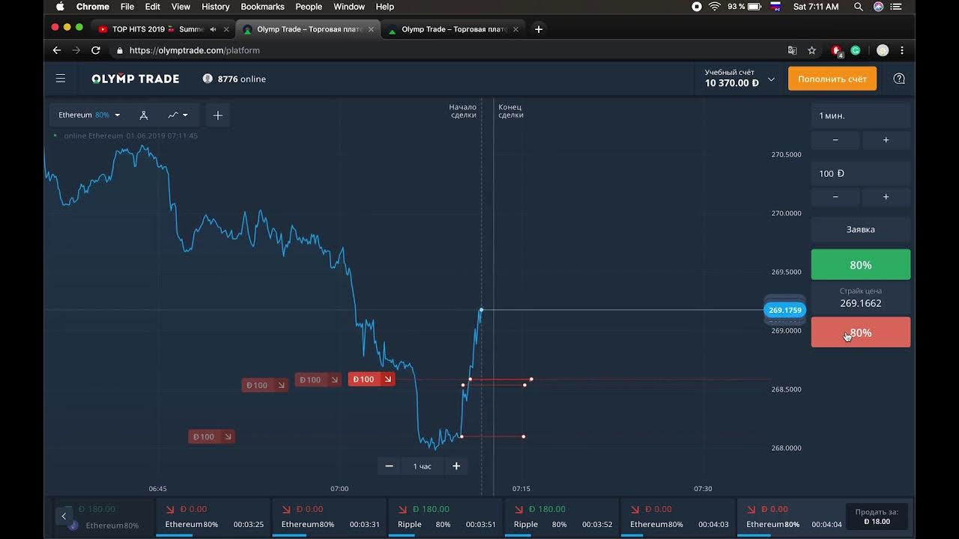Zoom in chart with plus beside 1 час
Viewport: 959px width, 539px height.
pyautogui.click(x=456, y=466)
